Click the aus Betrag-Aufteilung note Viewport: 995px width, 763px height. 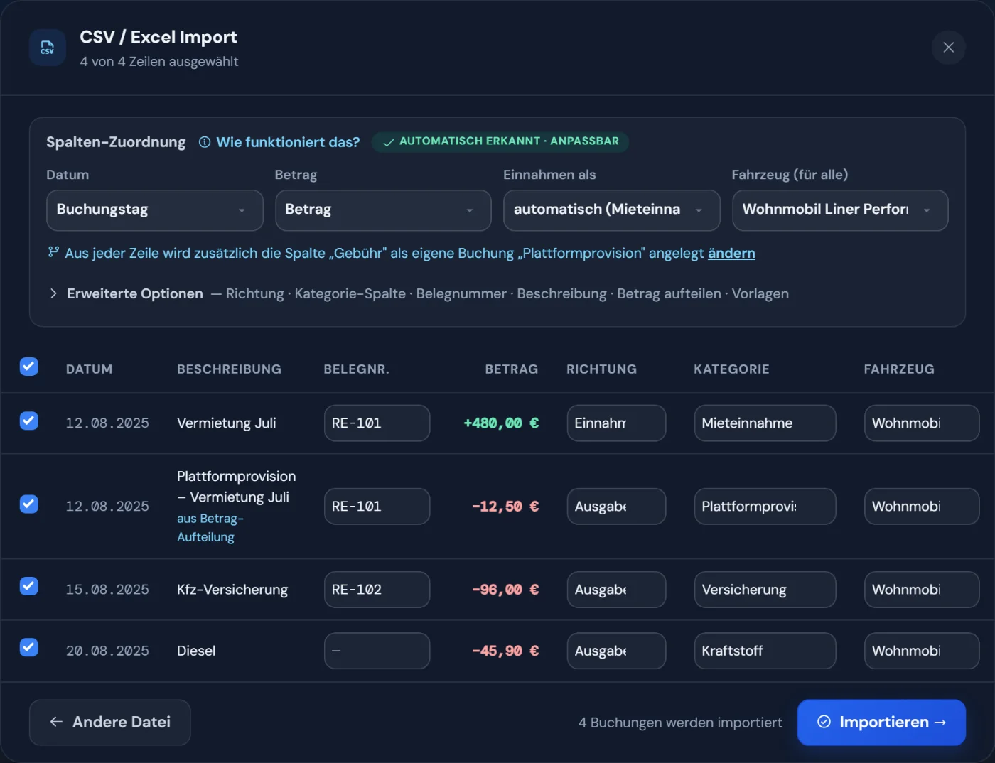[x=210, y=528]
